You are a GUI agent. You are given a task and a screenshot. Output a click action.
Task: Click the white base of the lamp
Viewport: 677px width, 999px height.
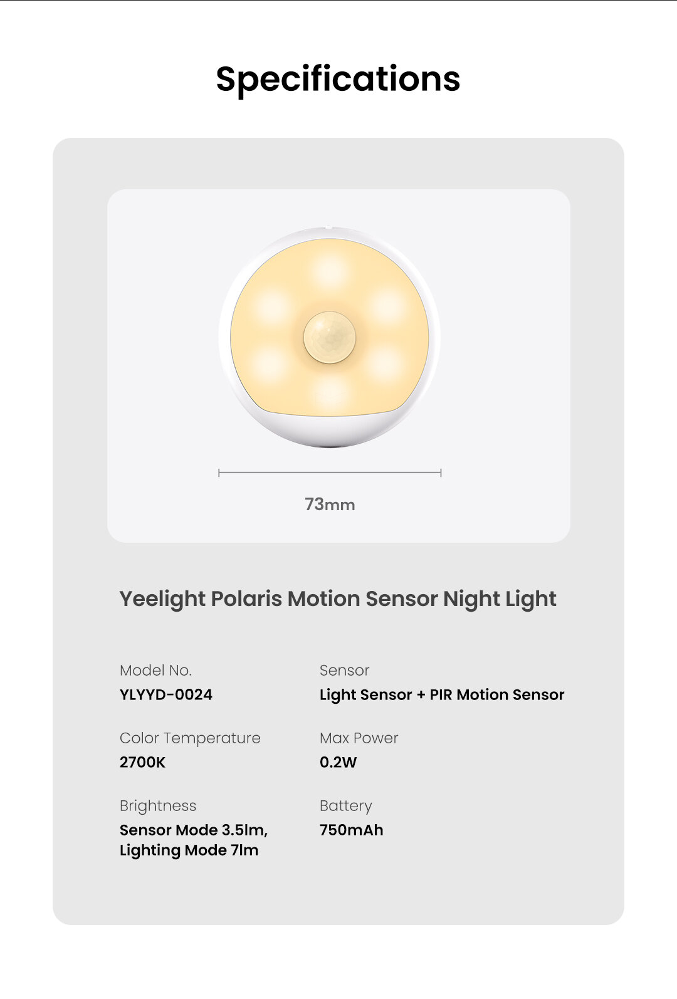click(x=330, y=431)
